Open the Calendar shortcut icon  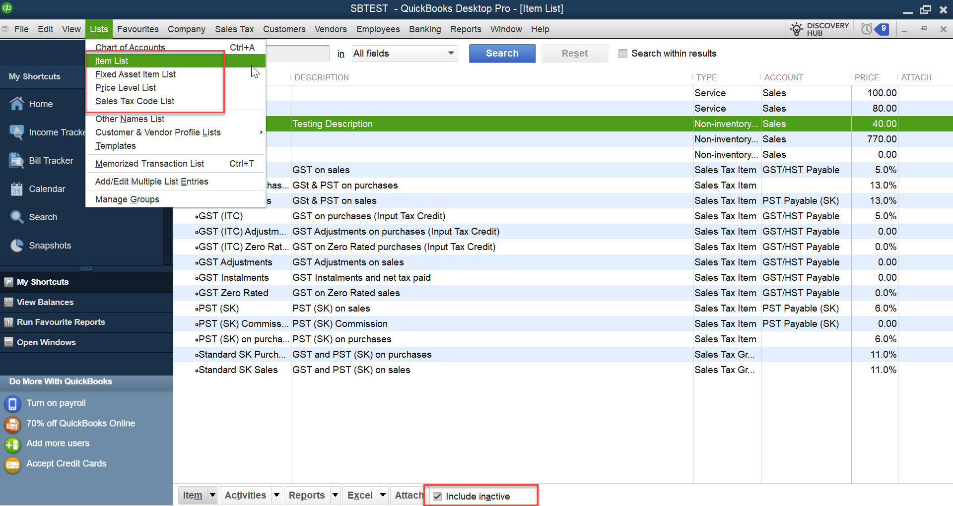17,189
